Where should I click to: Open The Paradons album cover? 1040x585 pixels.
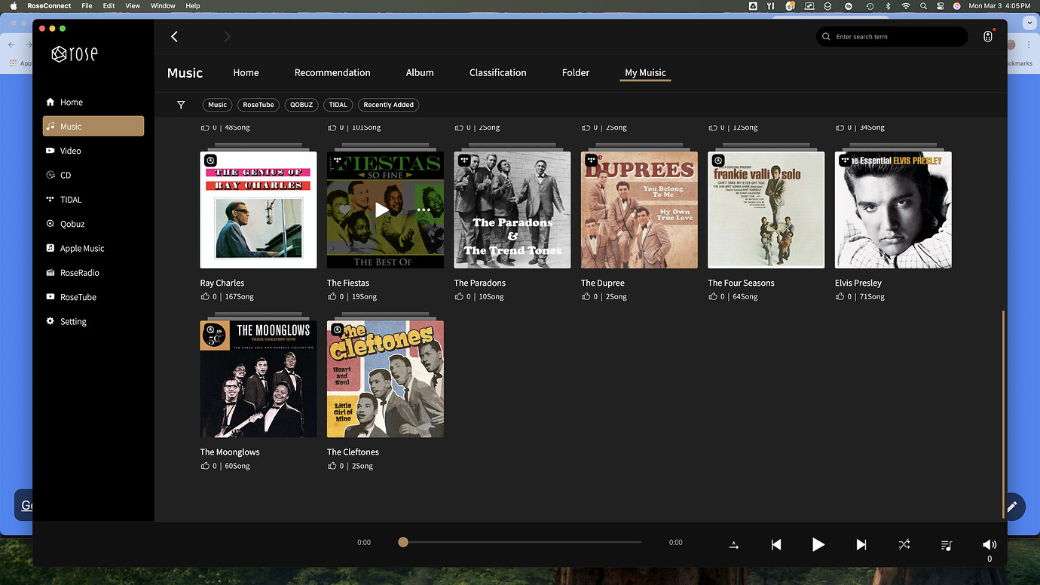pyautogui.click(x=512, y=210)
